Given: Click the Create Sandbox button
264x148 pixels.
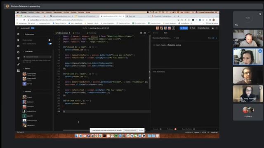Looking at the screenshot, I should point(203,28).
